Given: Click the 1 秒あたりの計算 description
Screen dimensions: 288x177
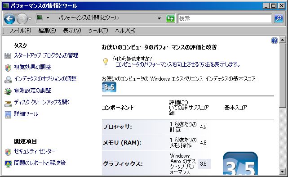Looking at the screenshot, I should click(x=183, y=127).
